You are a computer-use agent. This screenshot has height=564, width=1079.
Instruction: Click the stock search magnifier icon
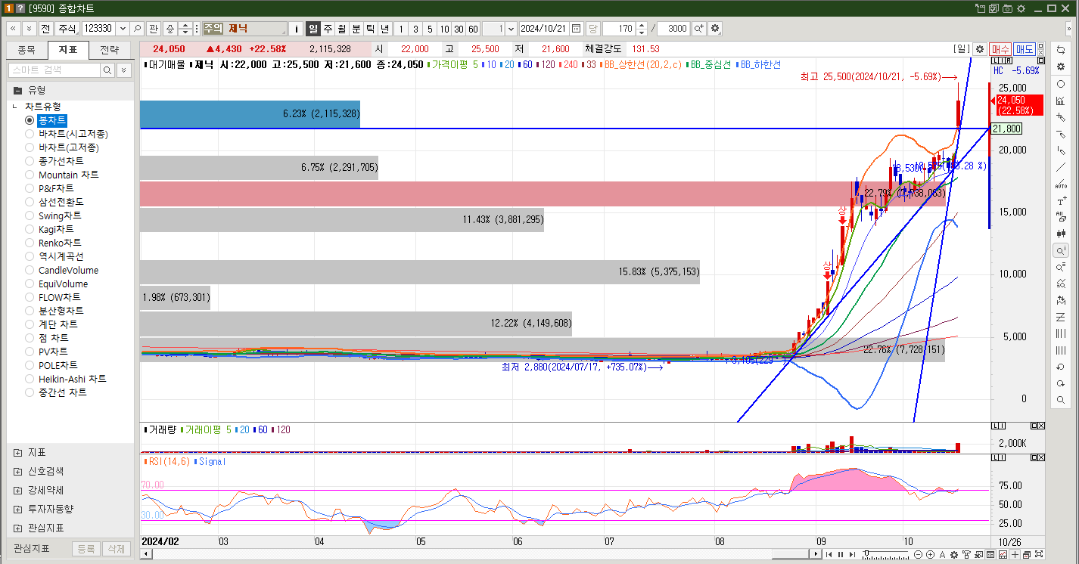[138, 28]
